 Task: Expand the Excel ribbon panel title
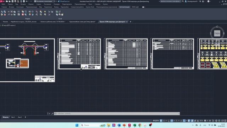(60, 19)
